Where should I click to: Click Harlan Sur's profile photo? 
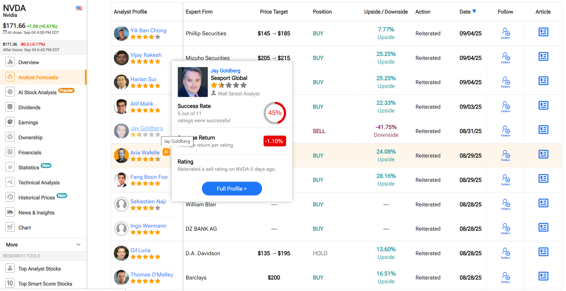[121, 82]
